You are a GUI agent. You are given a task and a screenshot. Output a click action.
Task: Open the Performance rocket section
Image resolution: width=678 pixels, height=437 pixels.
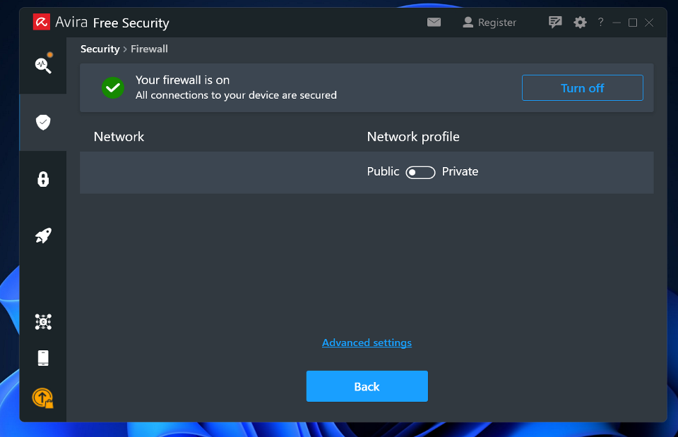pos(42,235)
